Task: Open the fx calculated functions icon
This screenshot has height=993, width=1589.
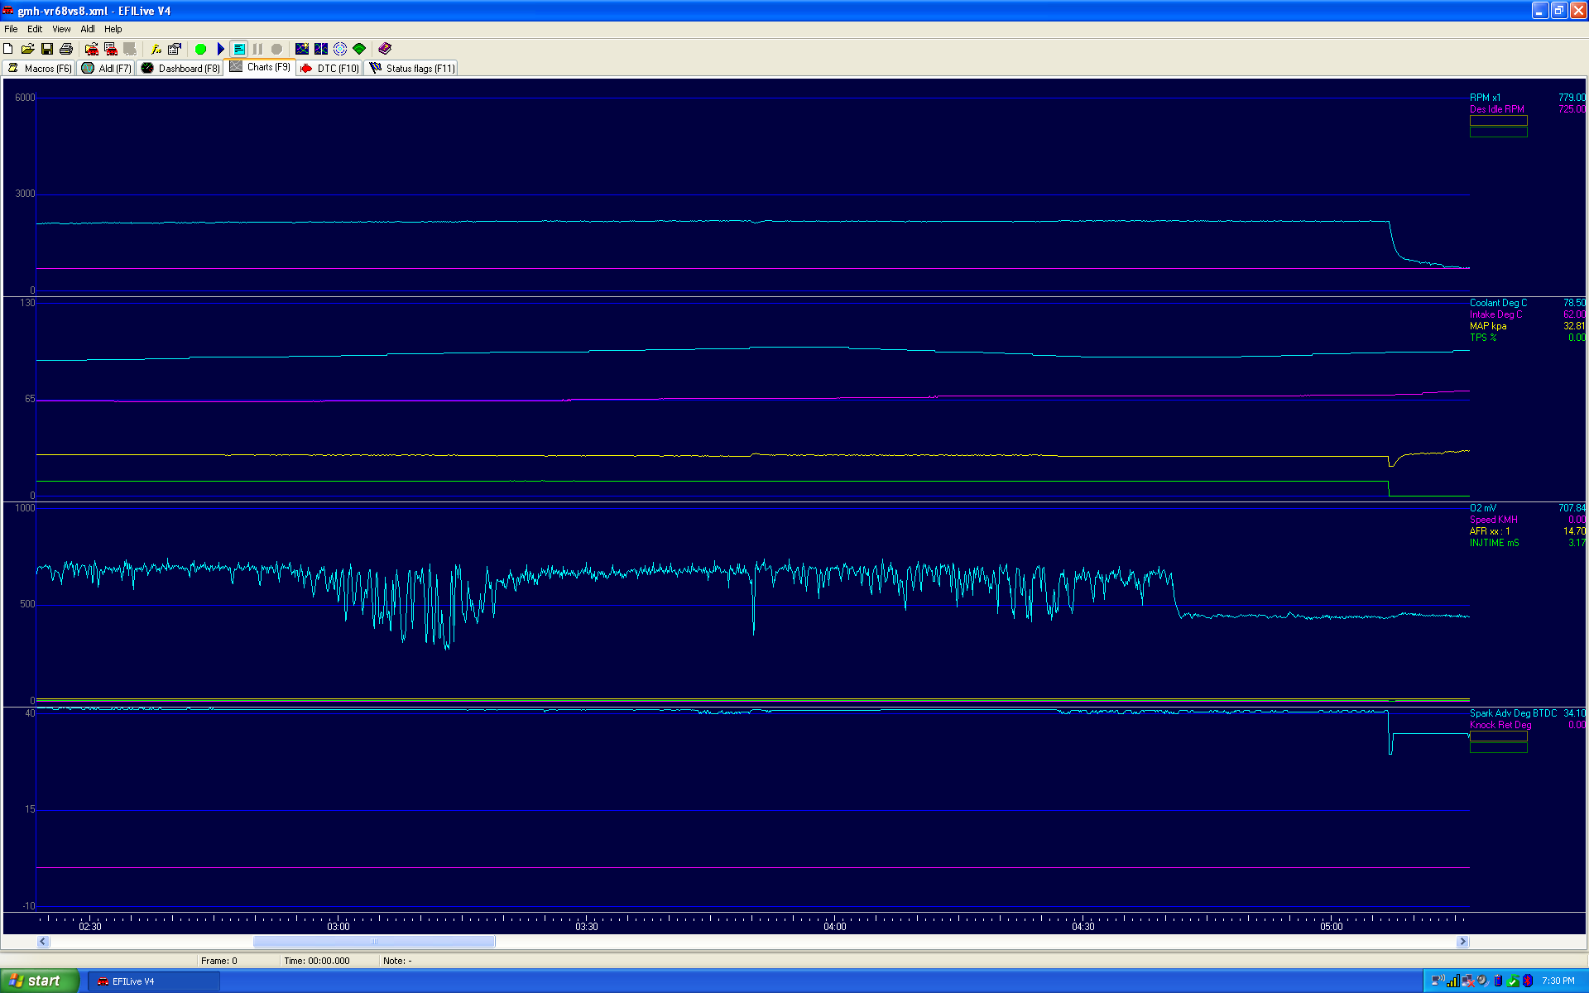Action: coord(155,49)
